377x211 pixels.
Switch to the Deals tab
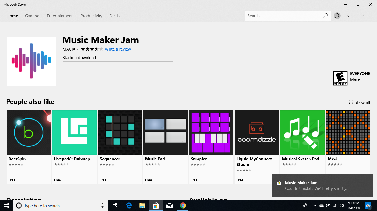tap(115, 16)
